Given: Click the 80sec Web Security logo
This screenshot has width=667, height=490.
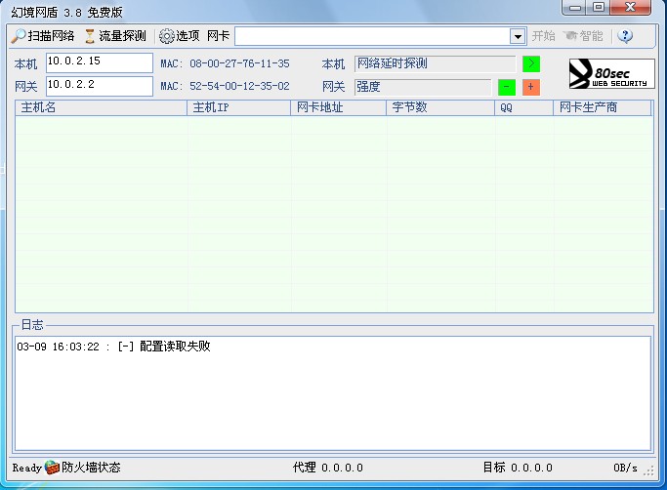Looking at the screenshot, I should [611, 74].
